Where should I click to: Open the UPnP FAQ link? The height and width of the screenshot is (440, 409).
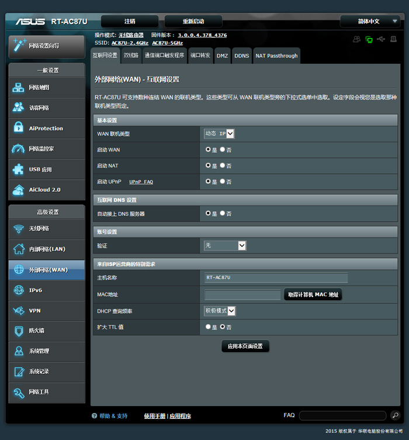coord(141,182)
